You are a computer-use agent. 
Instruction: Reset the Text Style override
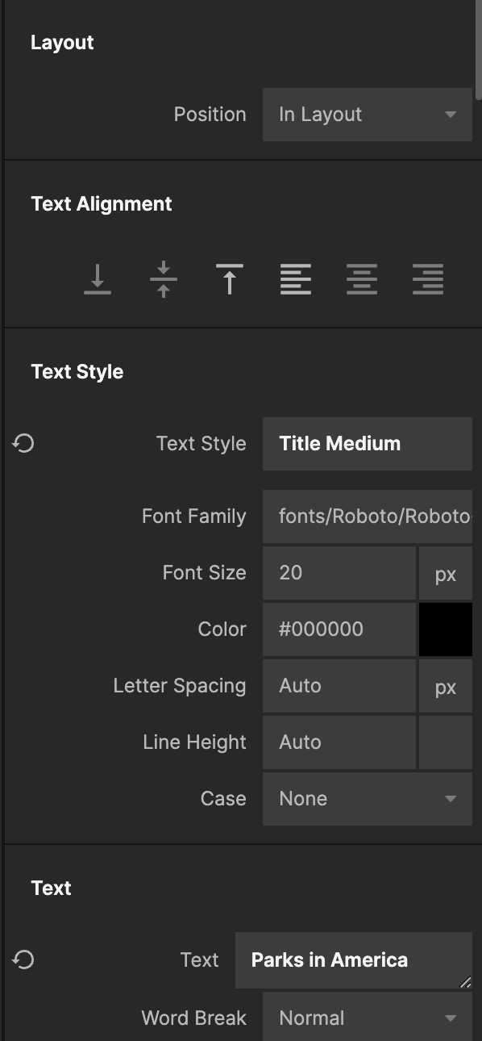pyautogui.click(x=23, y=443)
